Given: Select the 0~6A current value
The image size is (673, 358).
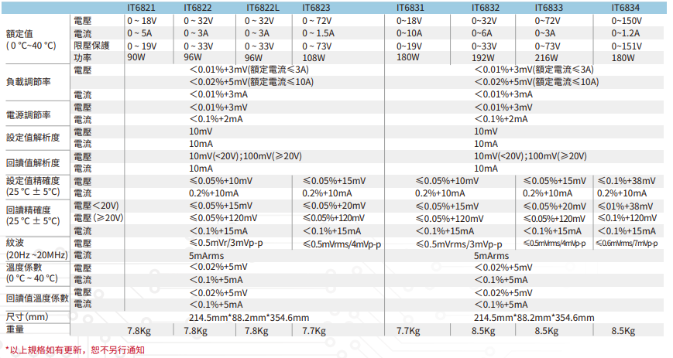Looking at the screenshot, I should (x=482, y=33).
